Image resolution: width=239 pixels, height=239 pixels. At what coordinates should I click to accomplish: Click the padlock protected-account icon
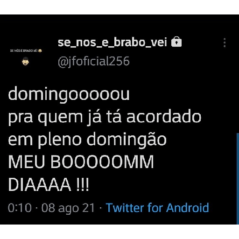[176, 42]
